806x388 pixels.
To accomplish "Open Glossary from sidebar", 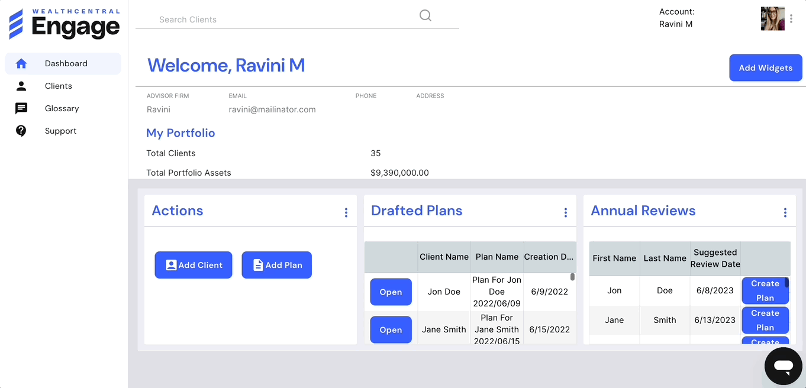I will click(x=63, y=108).
